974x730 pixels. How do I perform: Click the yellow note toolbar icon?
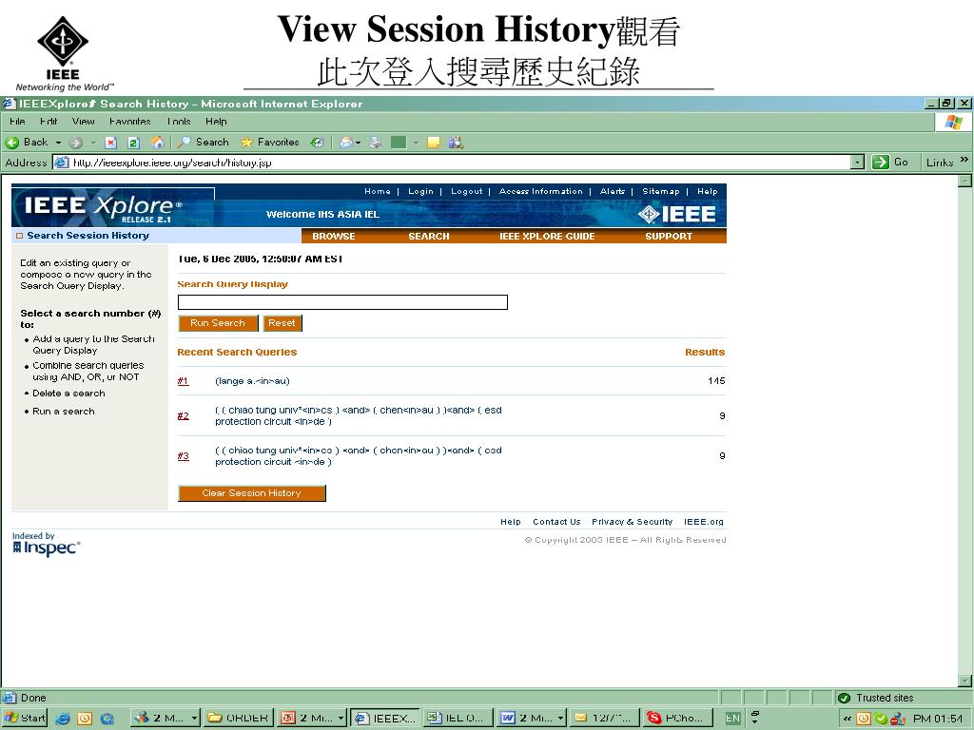434,143
